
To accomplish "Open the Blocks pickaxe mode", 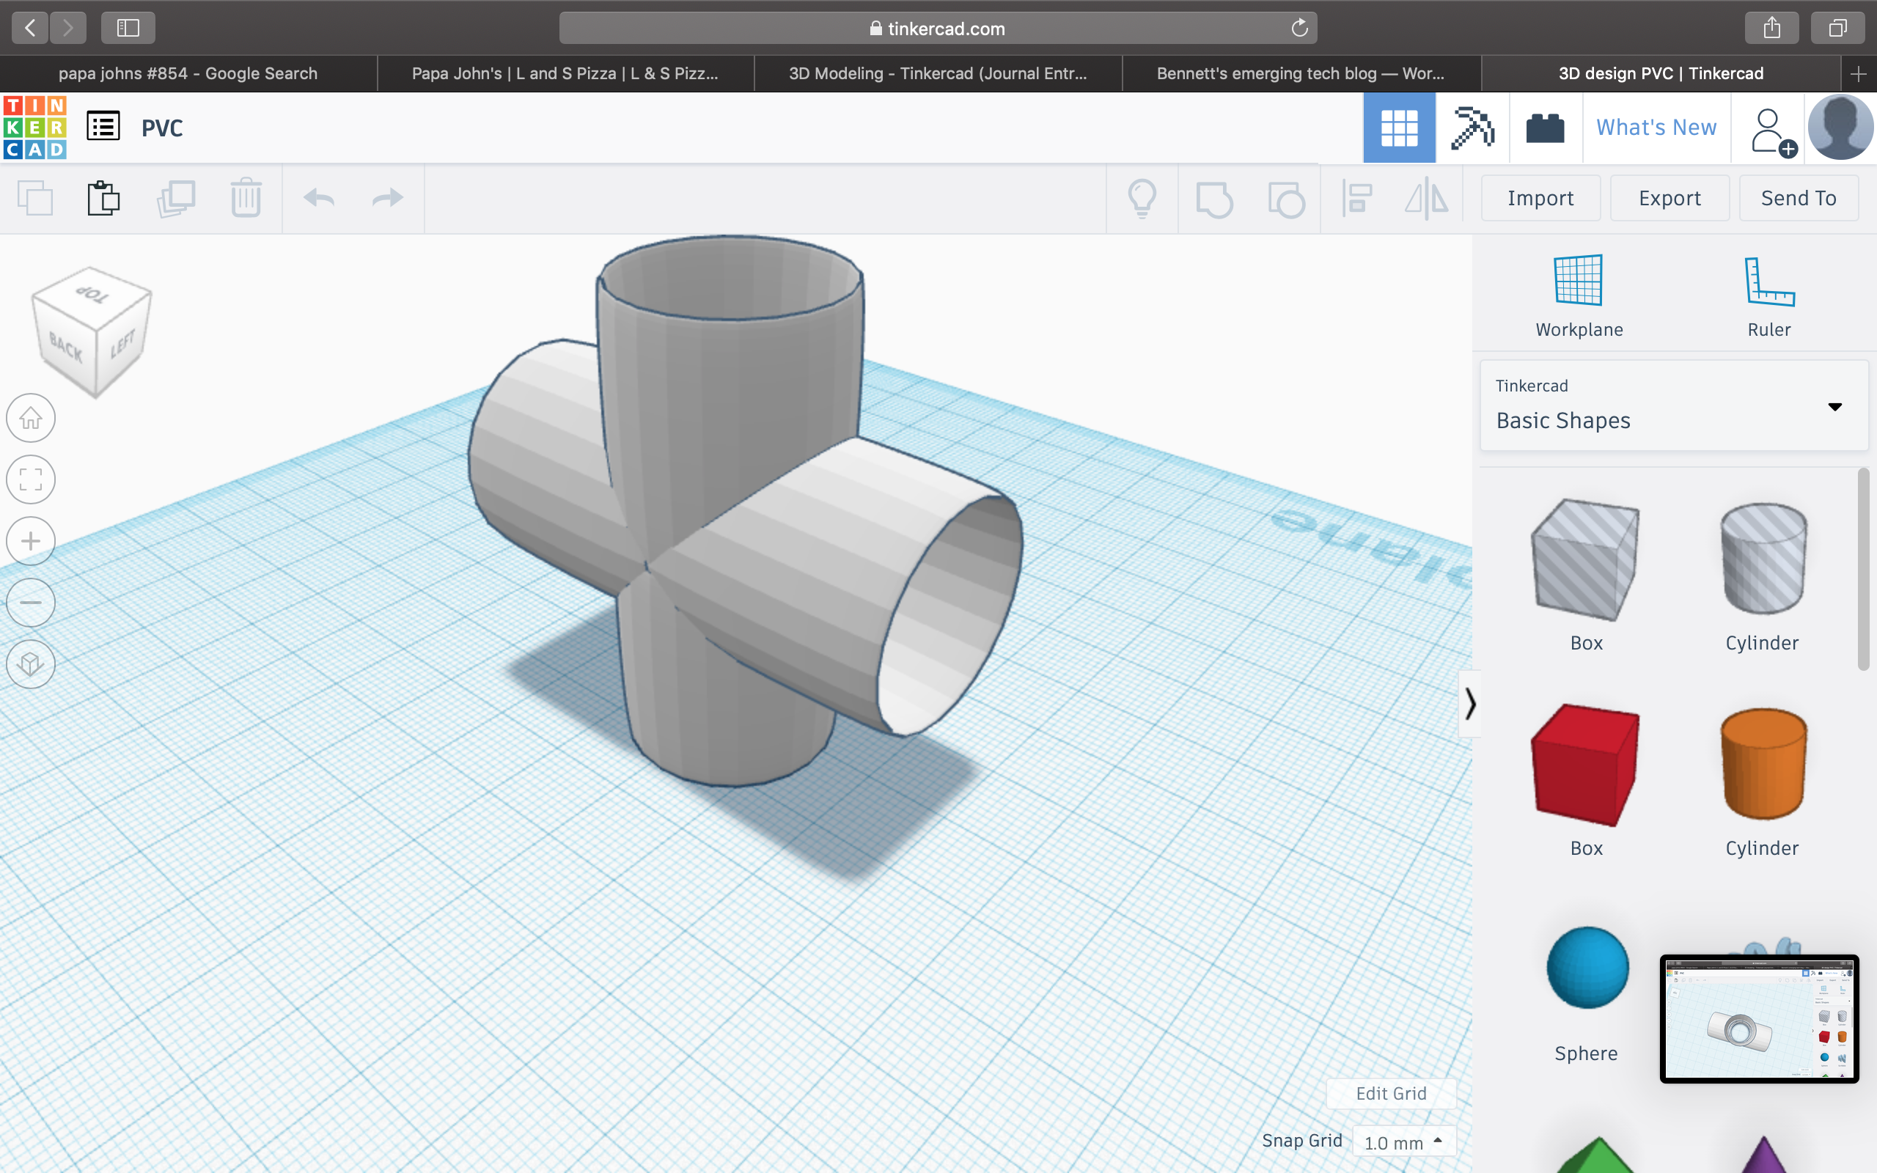I will coord(1472,128).
